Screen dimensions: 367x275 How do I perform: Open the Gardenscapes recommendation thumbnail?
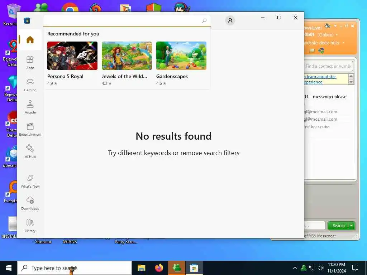pyautogui.click(x=181, y=56)
